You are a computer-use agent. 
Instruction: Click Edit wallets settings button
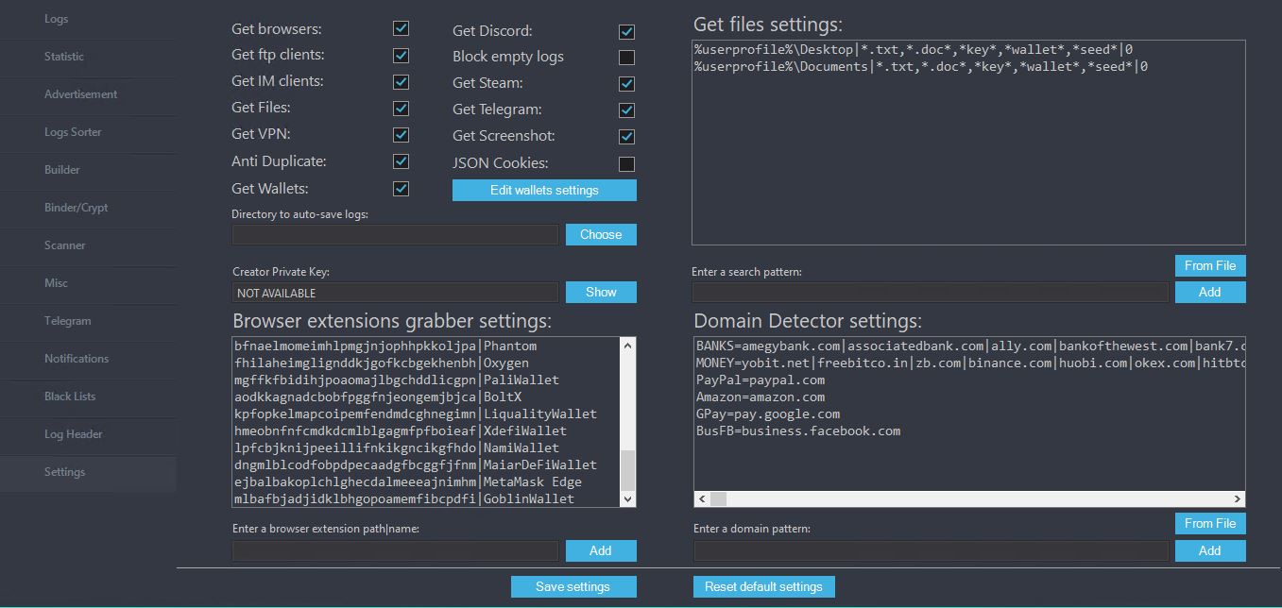pyautogui.click(x=544, y=190)
